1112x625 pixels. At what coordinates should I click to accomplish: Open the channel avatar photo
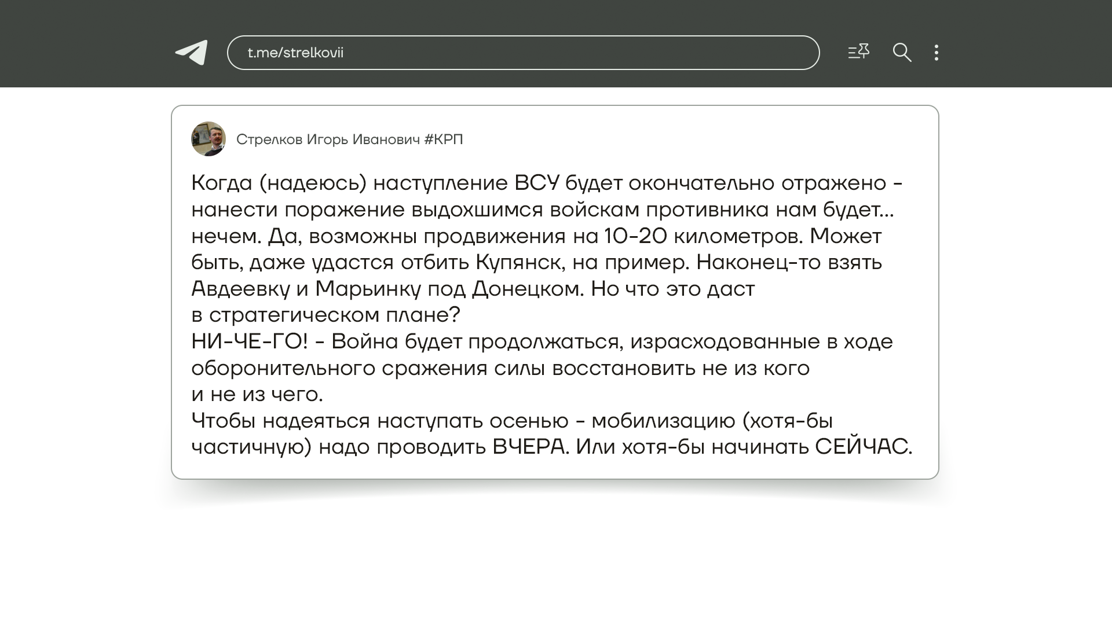pyautogui.click(x=208, y=139)
